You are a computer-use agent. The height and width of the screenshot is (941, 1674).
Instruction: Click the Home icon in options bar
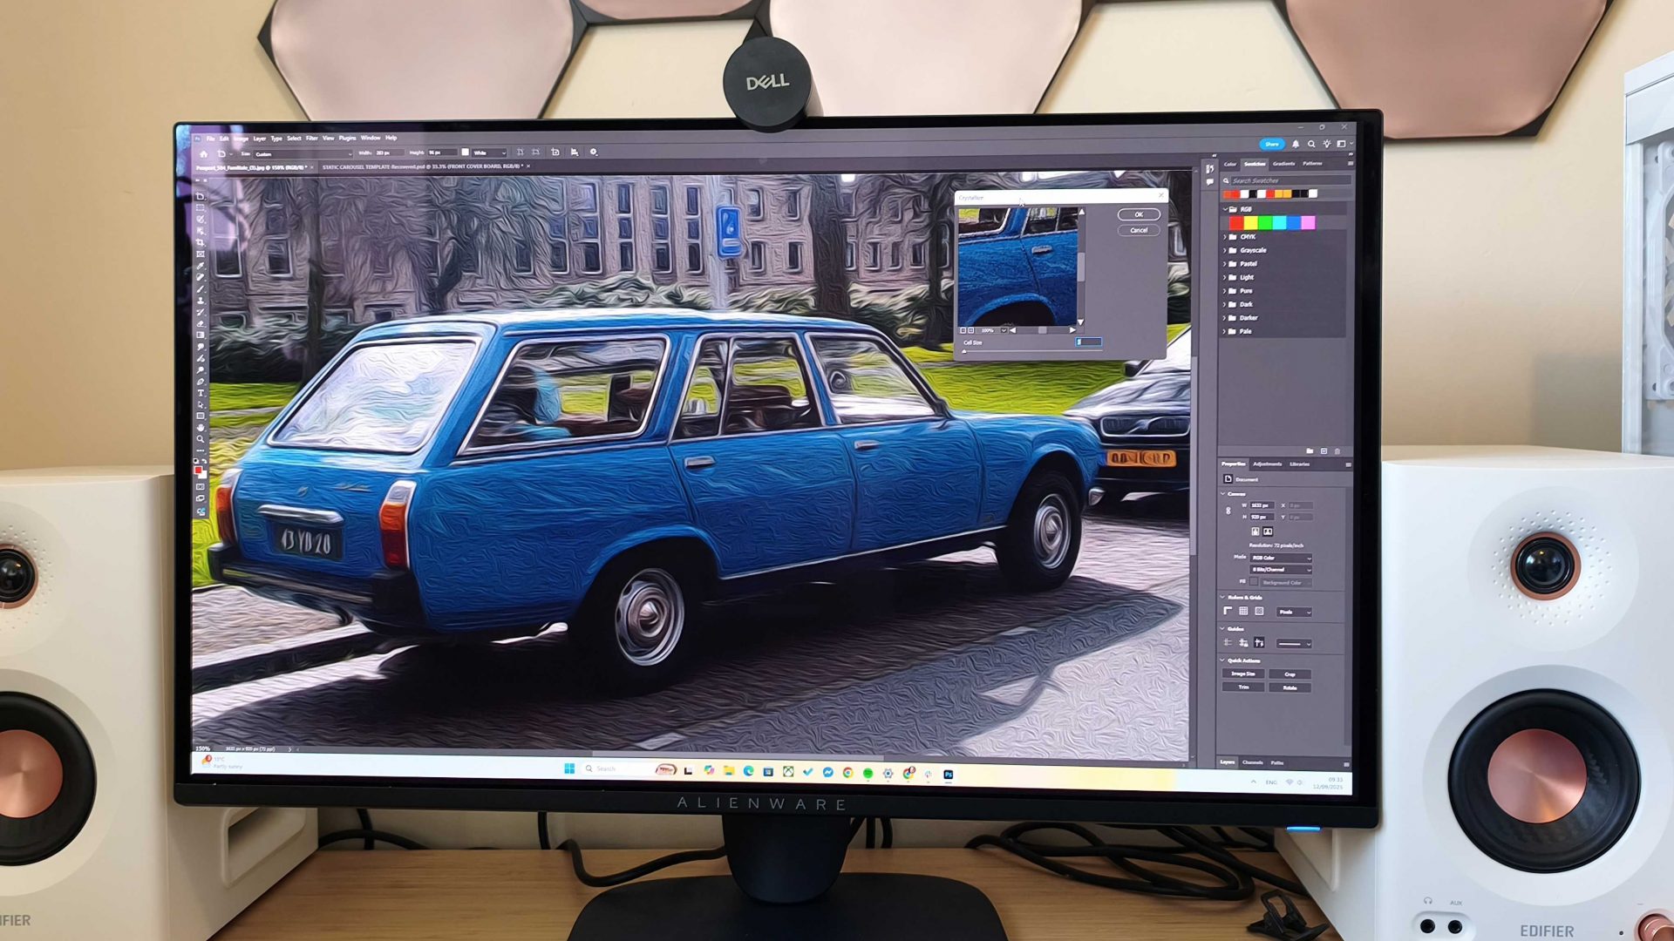[x=204, y=153]
